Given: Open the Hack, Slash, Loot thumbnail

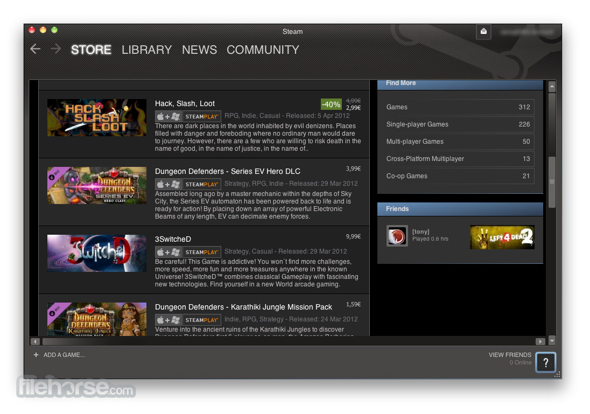Looking at the screenshot, I should coord(97,117).
